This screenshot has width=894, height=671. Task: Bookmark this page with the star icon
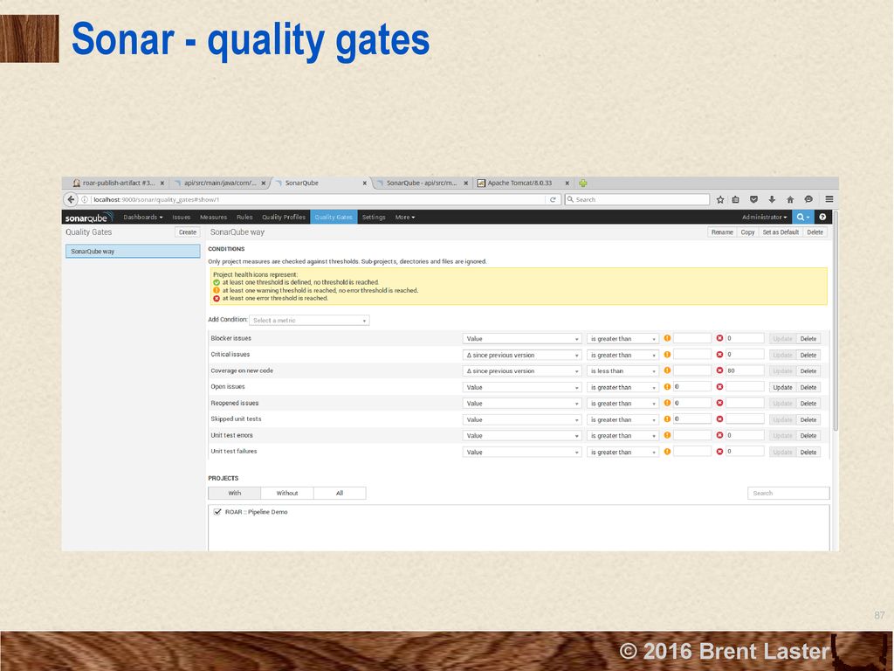coord(720,200)
